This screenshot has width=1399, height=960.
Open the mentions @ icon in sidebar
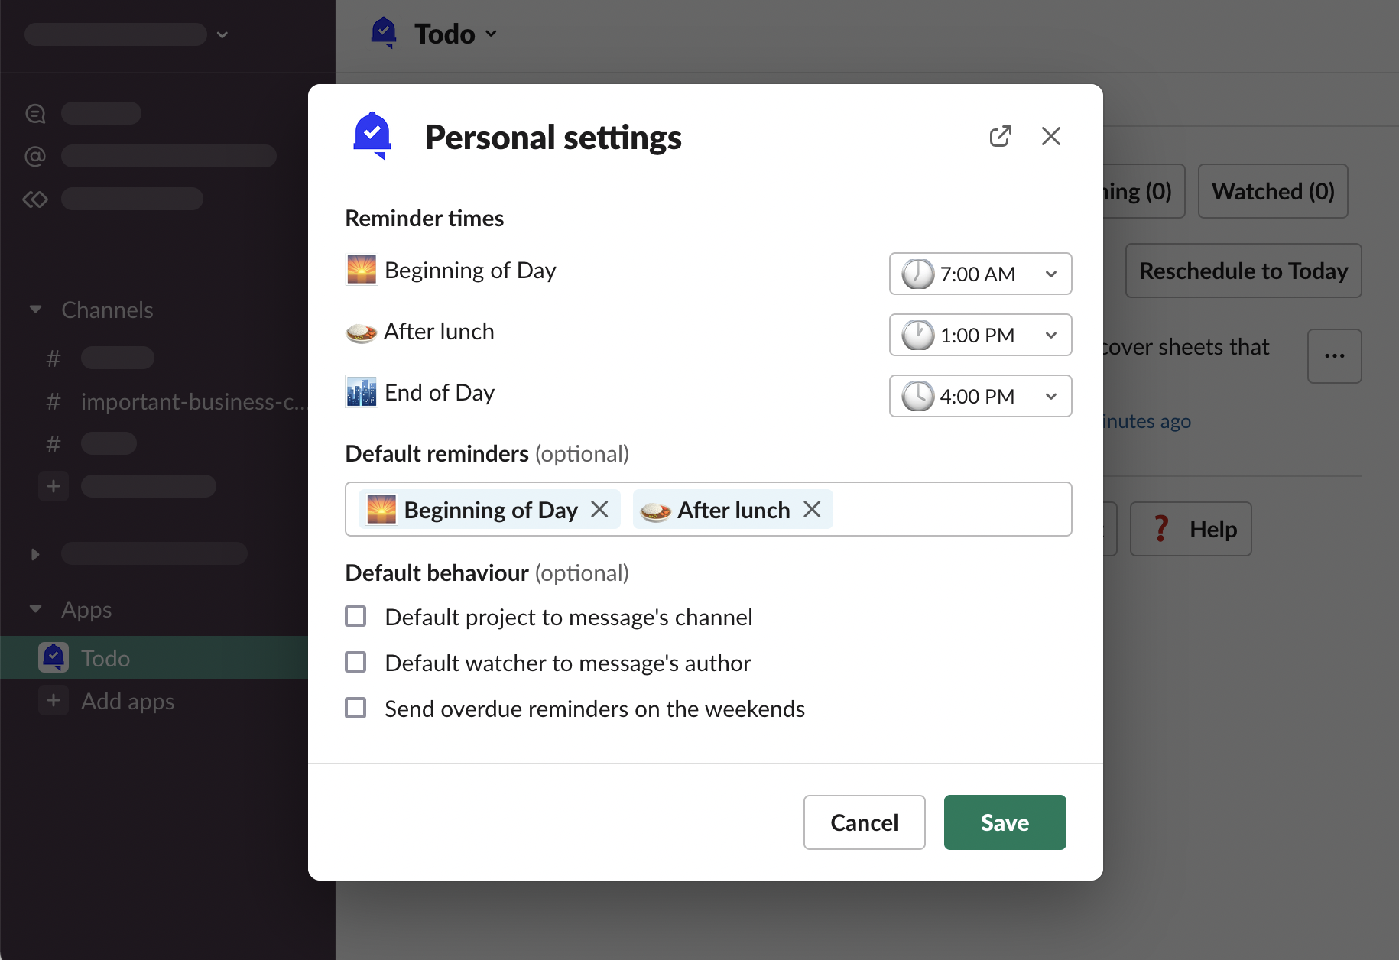(x=35, y=157)
